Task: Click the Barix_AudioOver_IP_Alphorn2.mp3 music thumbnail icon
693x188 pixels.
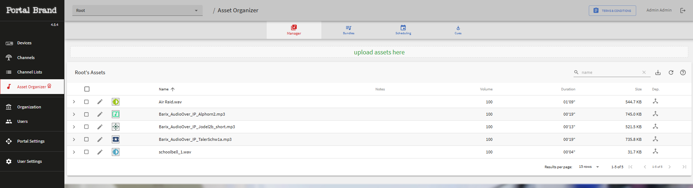Action: (115, 114)
